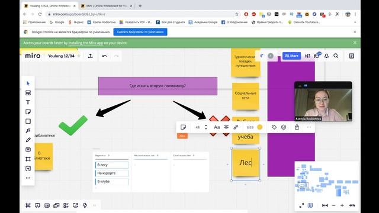379x213 pixels.
Task: Redo the last undone action
Action: (116, 56)
